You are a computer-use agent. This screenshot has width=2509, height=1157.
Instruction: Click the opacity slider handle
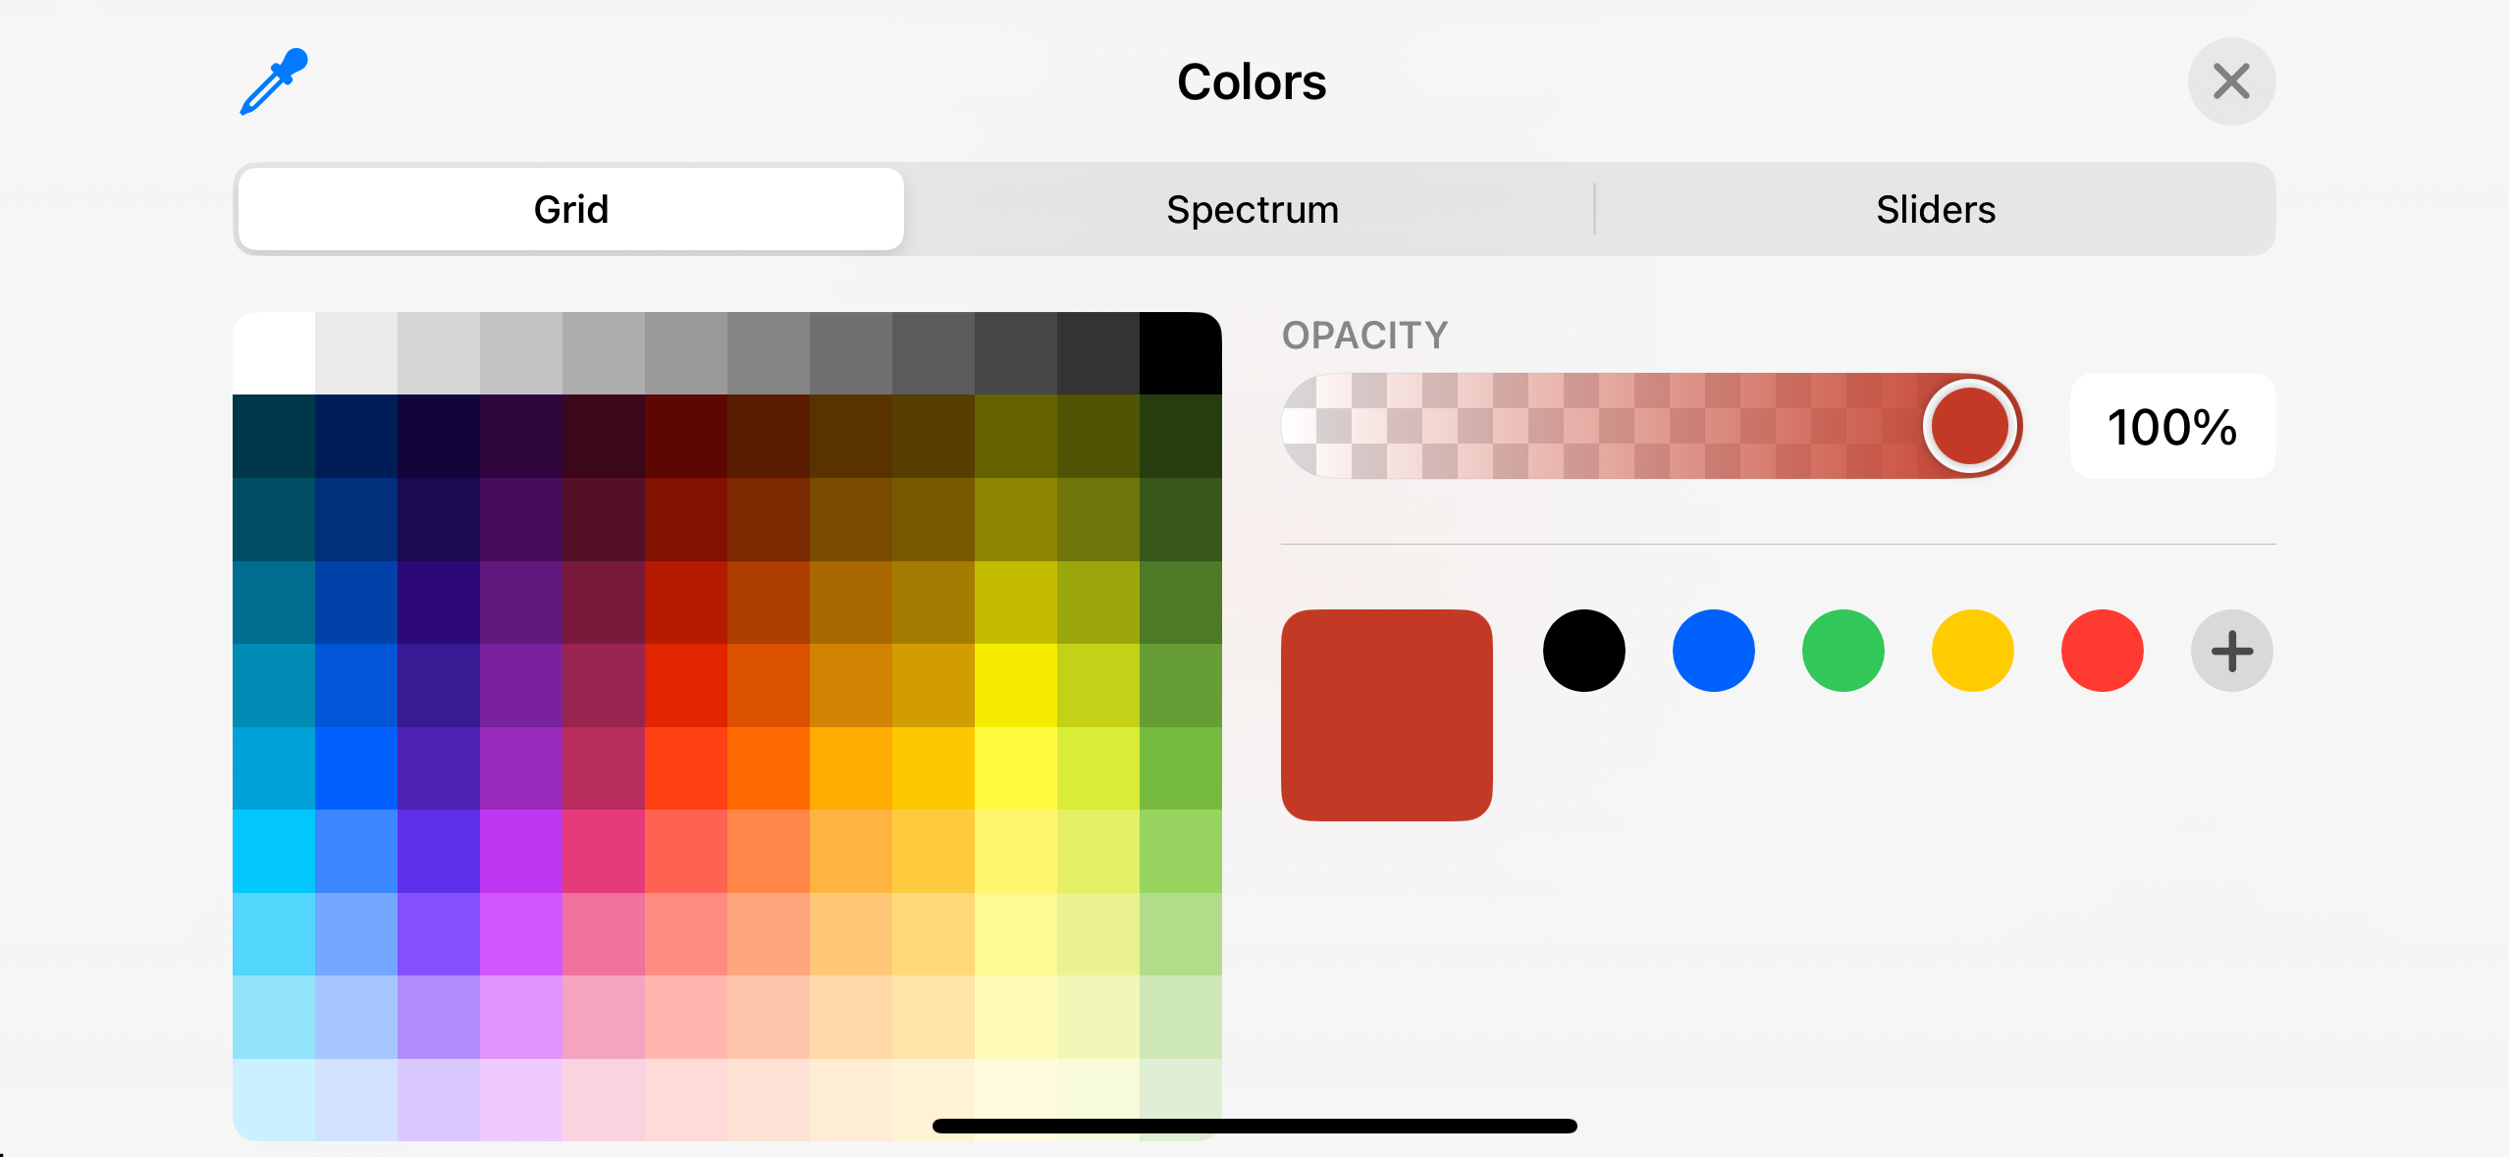click(1969, 426)
